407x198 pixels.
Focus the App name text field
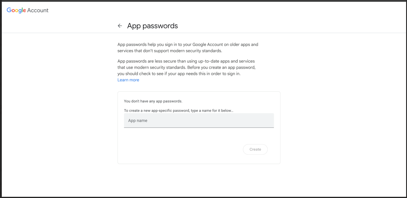(x=199, y=121)
